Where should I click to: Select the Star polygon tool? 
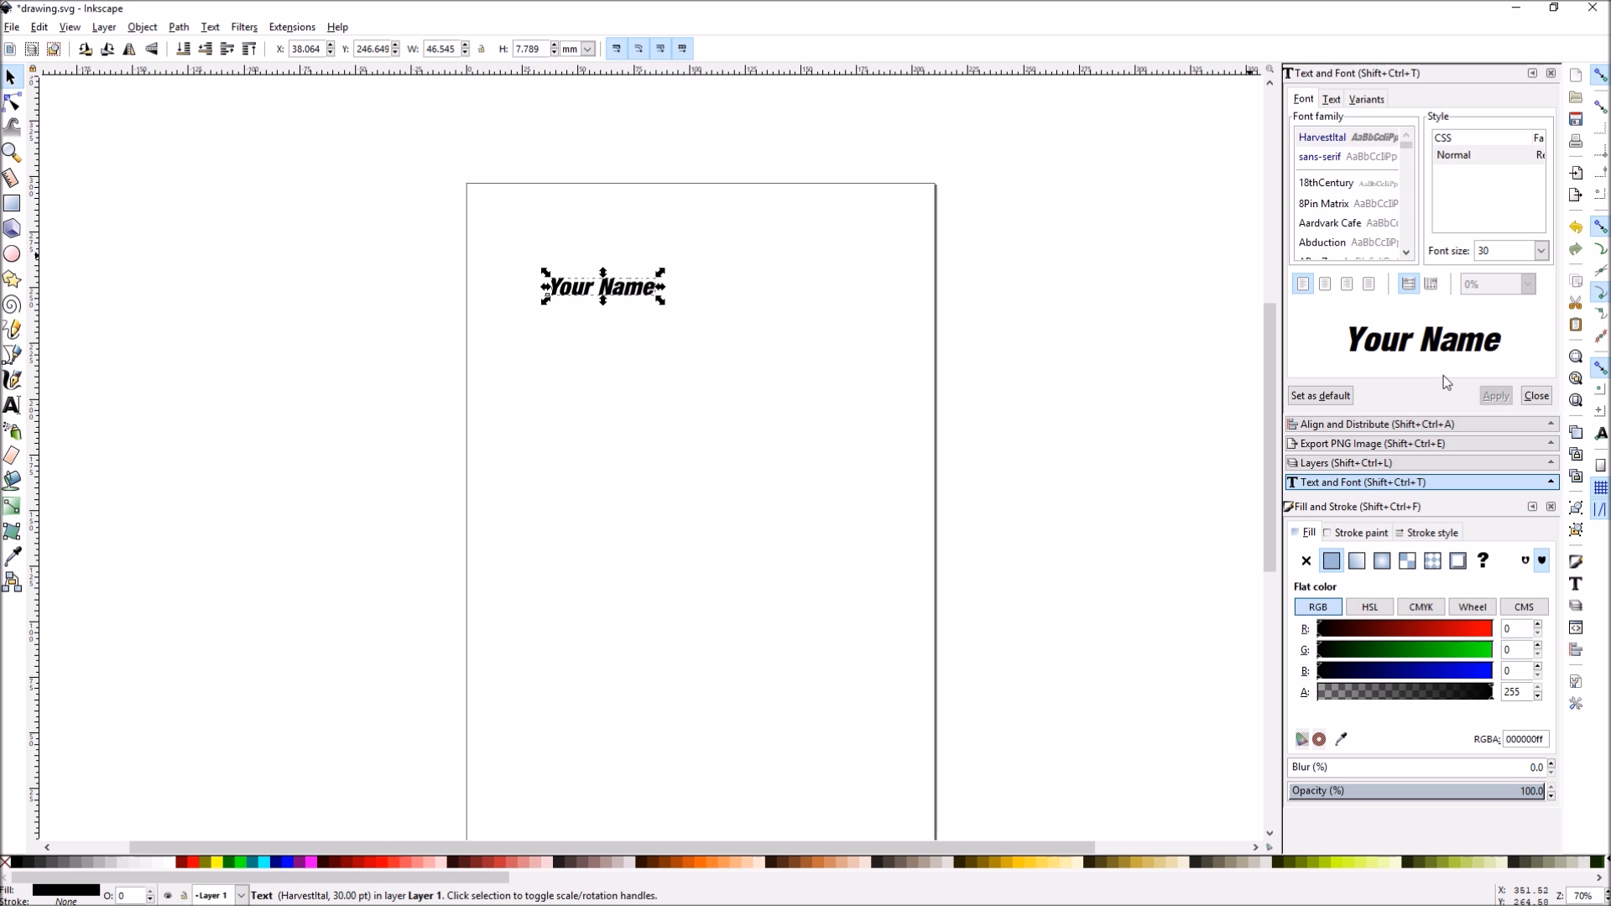[x=12, y=279]
